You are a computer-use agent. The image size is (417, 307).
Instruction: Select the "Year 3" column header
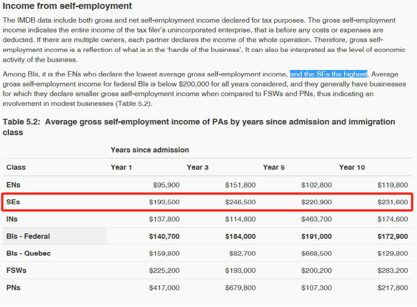pyautogui.click(x=198, y=167)
